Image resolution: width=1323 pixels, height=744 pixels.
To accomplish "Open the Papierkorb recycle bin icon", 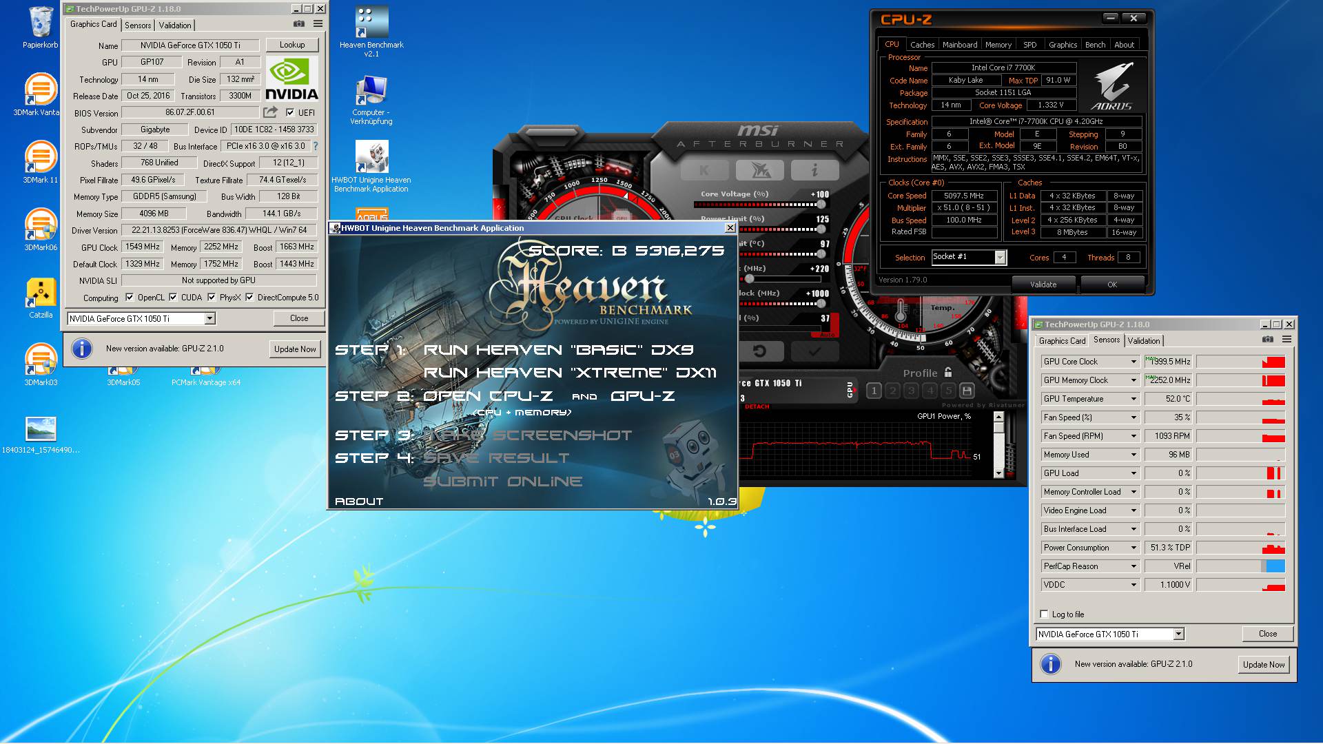I will (x=41, y=28).
